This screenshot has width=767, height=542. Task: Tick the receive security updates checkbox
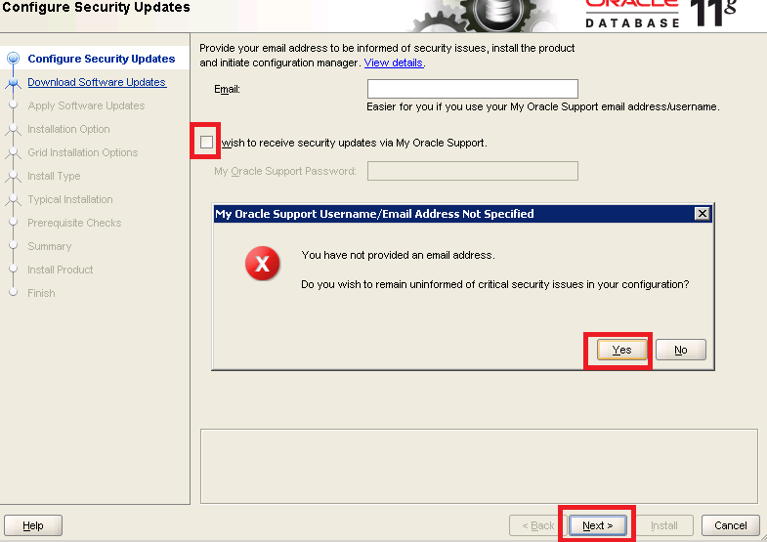pyautogui.click(x=206, y=143)
